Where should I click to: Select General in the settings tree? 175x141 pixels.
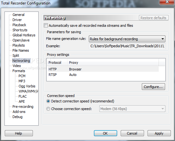click(x=19, y=15)
